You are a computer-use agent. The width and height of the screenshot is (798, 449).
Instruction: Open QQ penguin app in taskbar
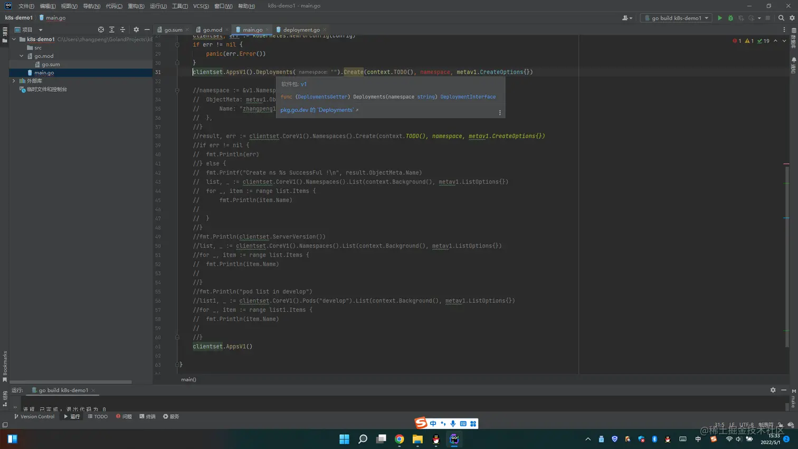436,439
